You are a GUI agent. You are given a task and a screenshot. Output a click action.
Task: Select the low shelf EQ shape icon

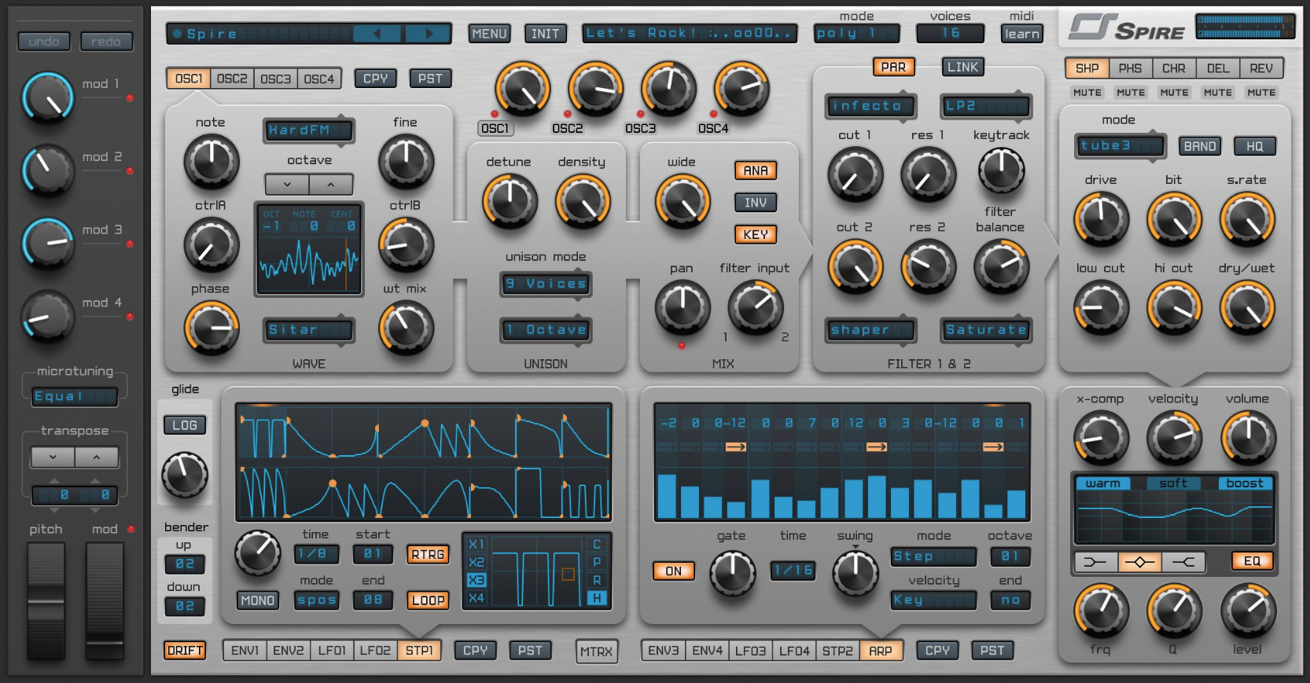pos(1095,562)
